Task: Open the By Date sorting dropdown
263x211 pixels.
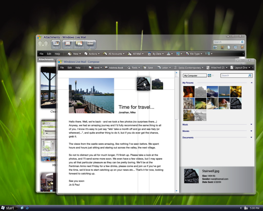Action: click(x=156, y=54)
